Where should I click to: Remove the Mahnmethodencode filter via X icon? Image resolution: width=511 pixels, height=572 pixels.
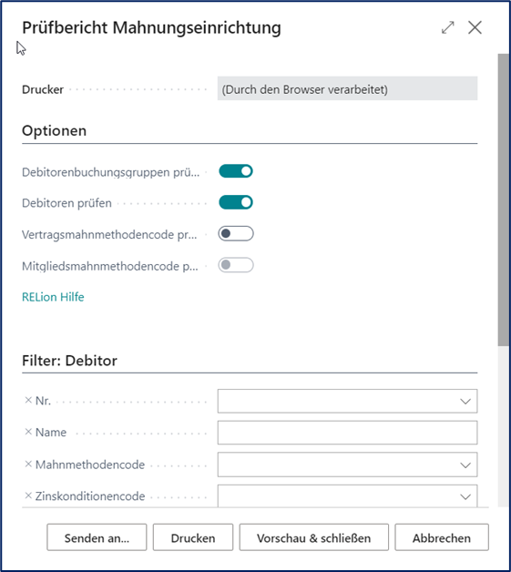tap(28, 464)
